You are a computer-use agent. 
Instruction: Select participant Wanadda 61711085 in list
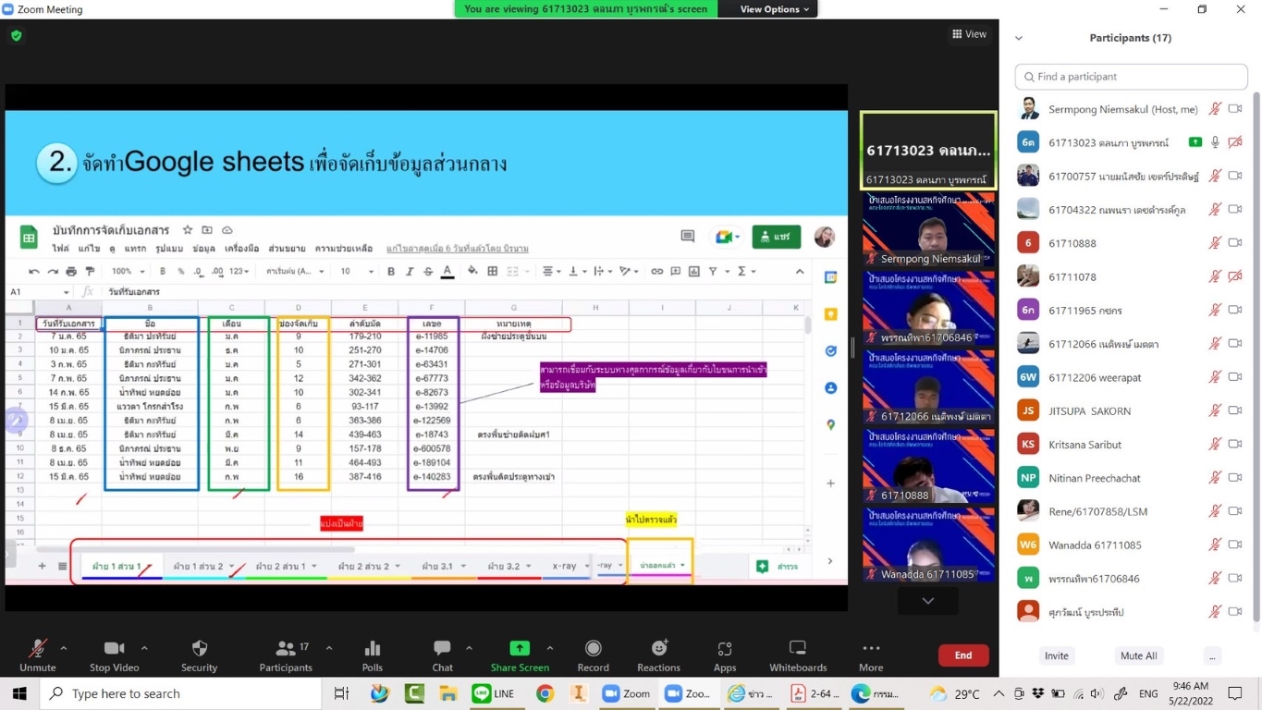(1130, 545)
